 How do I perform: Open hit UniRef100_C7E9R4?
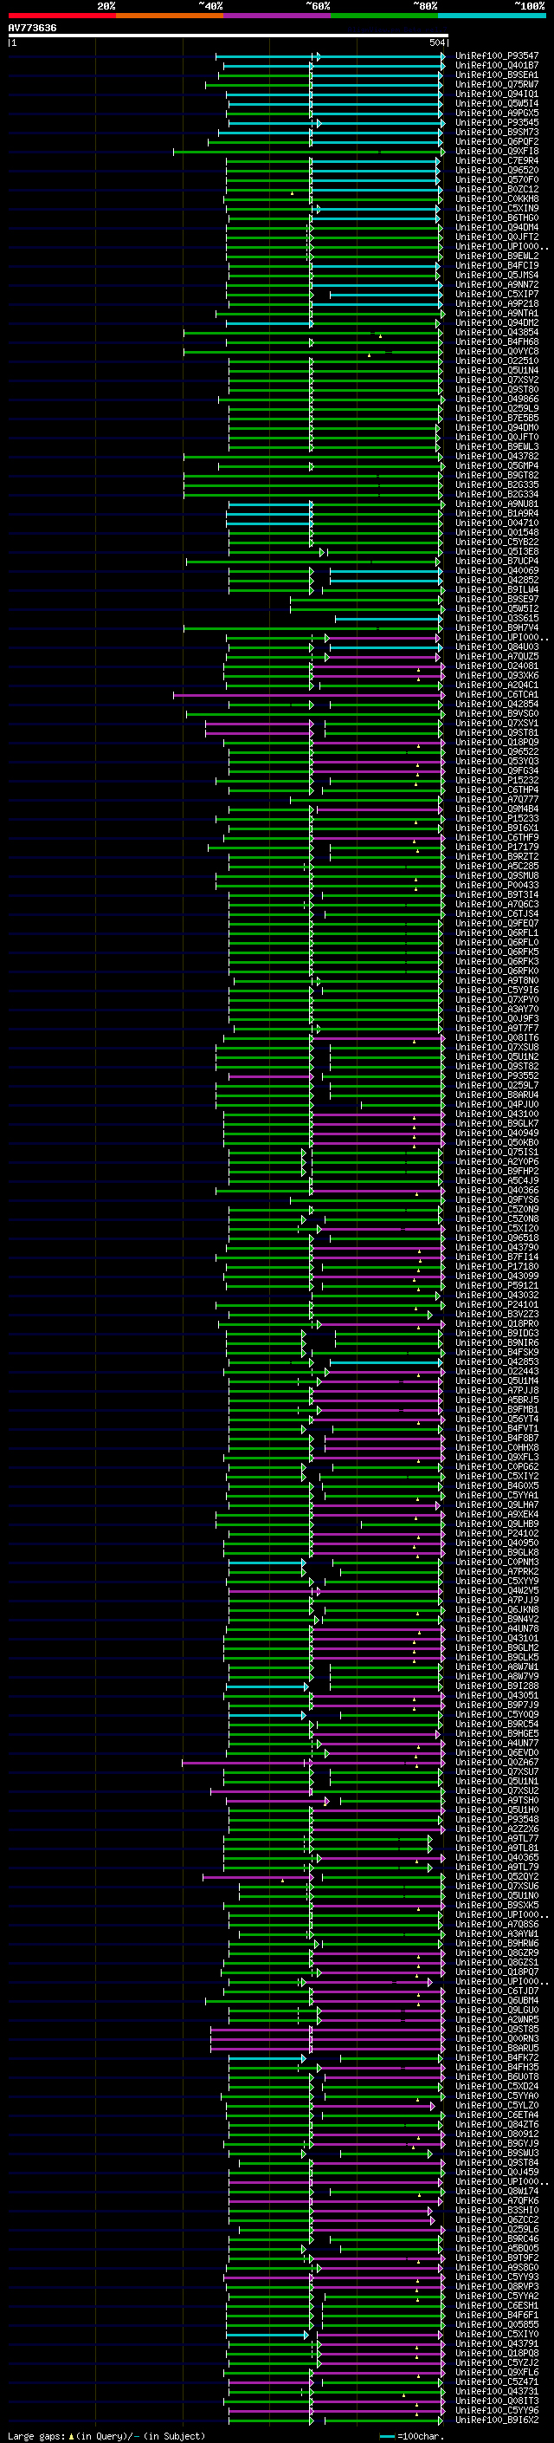[497, 161]
